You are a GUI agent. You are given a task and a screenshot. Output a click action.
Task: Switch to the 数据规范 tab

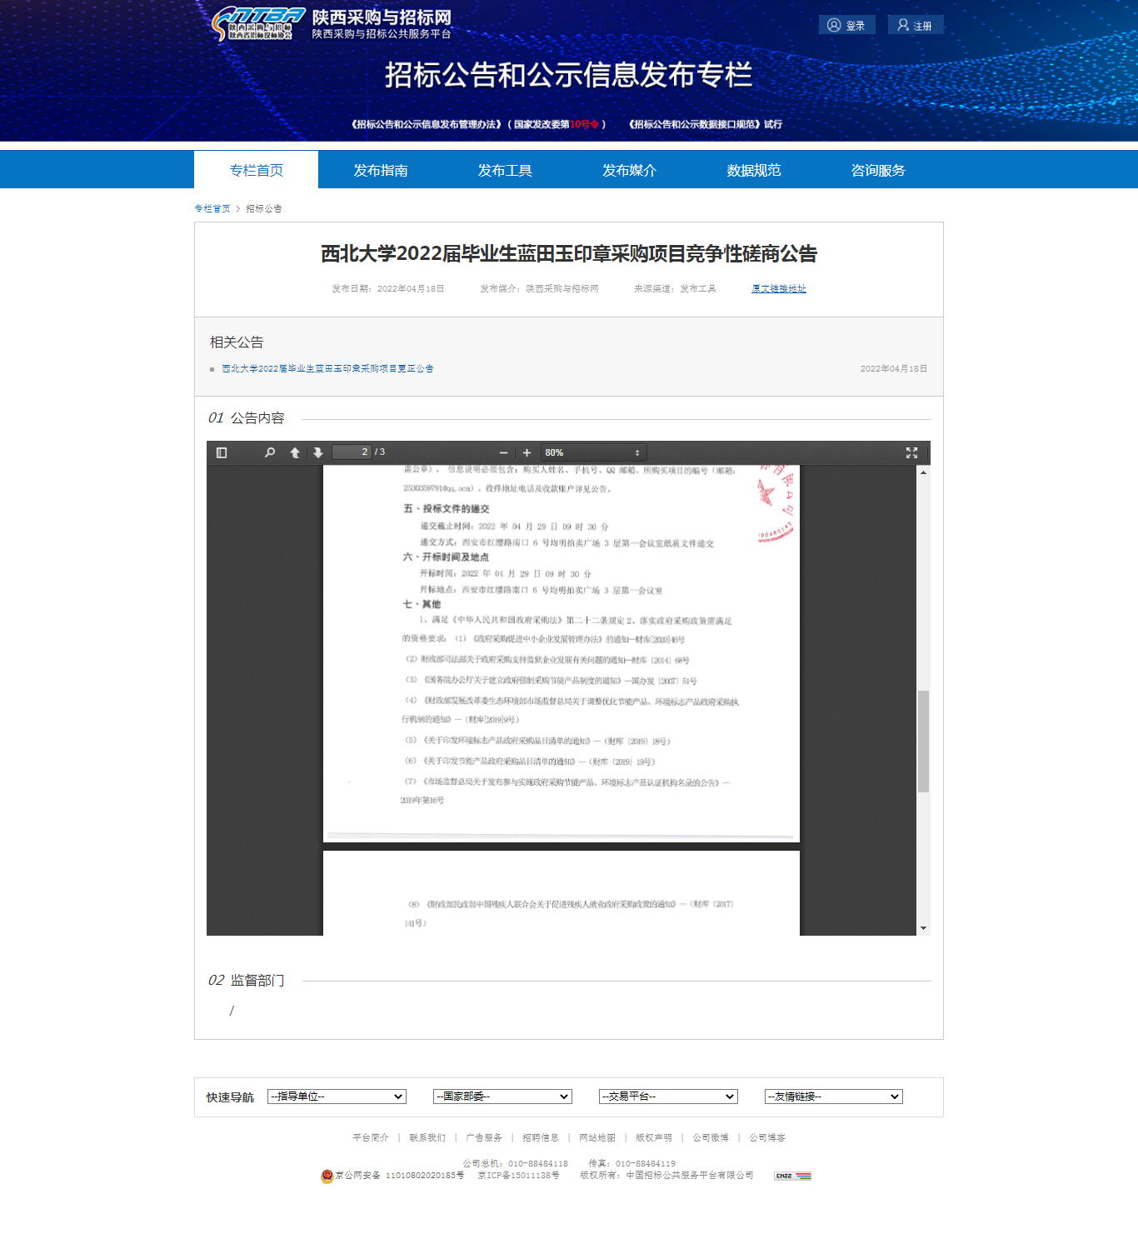coord(753,170)
